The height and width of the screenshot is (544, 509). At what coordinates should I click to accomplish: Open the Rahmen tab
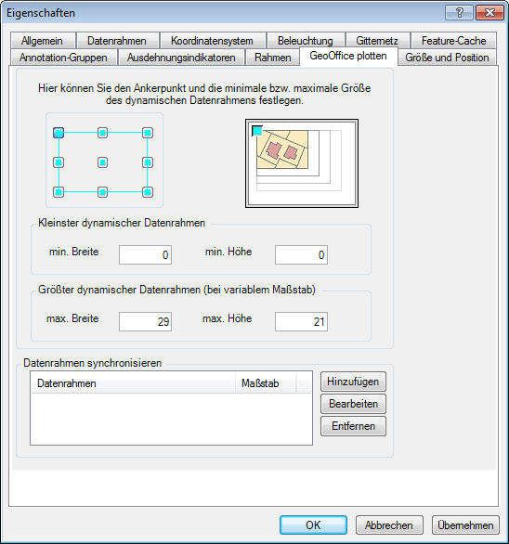pyautogui.click(x=272, y=58)
